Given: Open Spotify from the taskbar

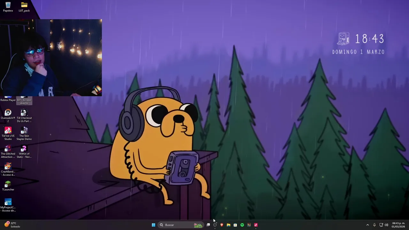Looking at the screenshot, I should (242, 225).
